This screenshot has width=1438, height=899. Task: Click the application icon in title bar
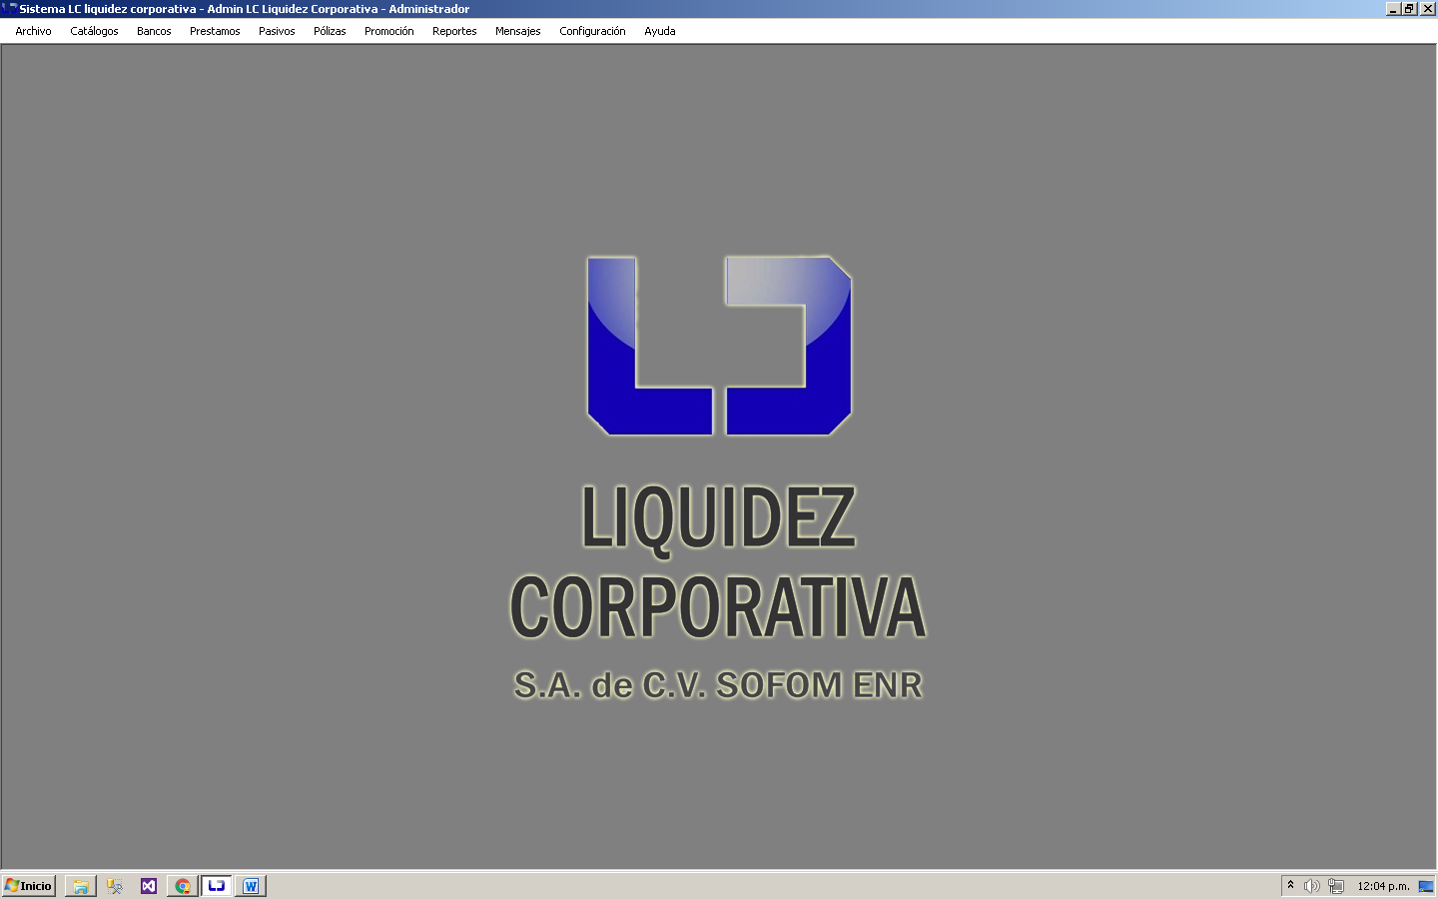9,9
